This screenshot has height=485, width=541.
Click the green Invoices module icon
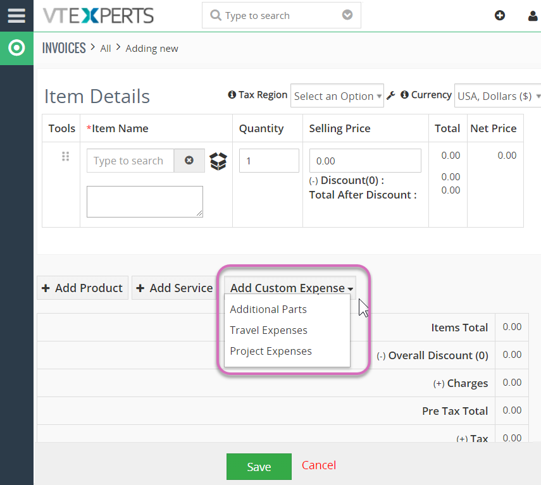(x=16, y=48)
